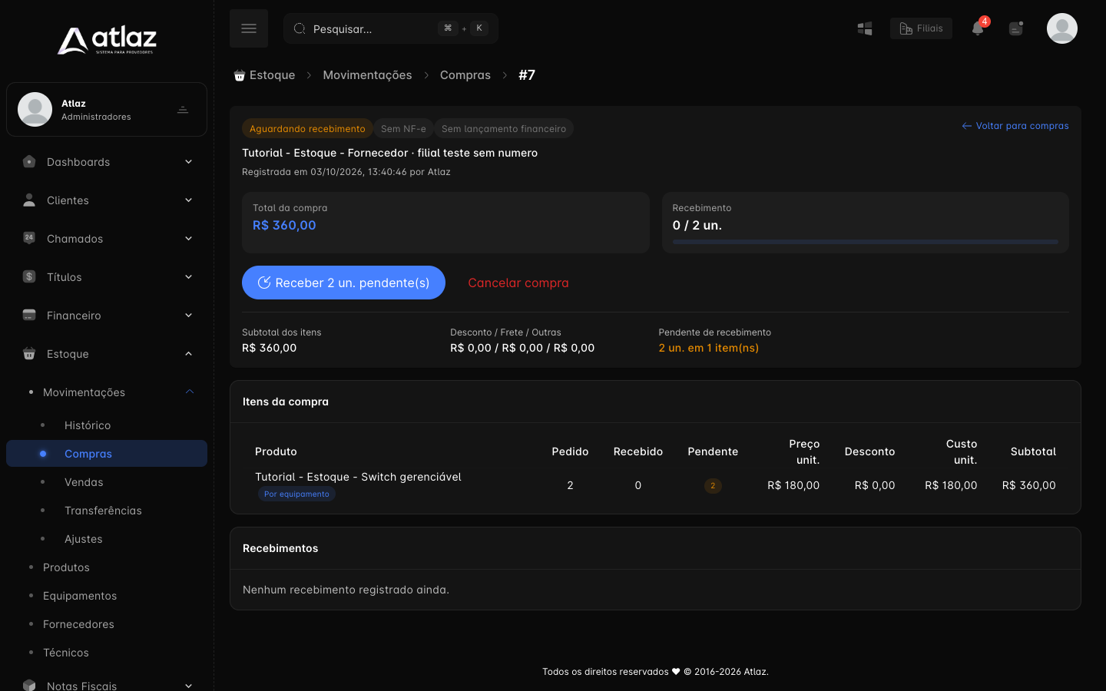The width and height of the screenshot is (1106, 691).
Task: Open the user avatar in top right
Action: pyautogui.click(x=1062, y=28)
